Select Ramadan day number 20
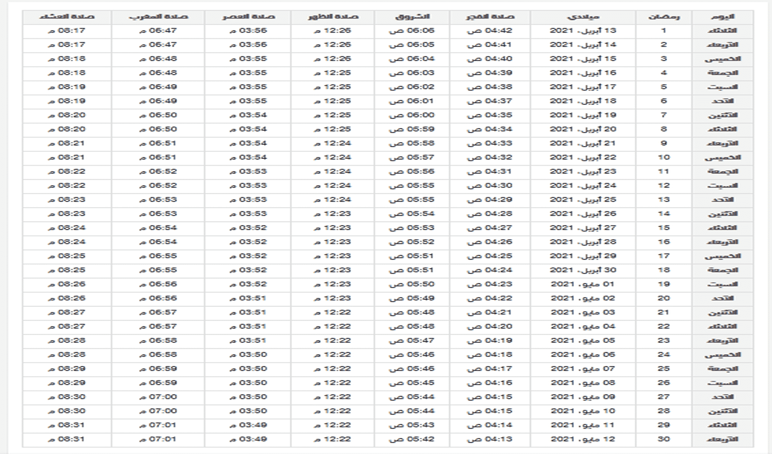This screenshot has height=454, width=772. 664,298
